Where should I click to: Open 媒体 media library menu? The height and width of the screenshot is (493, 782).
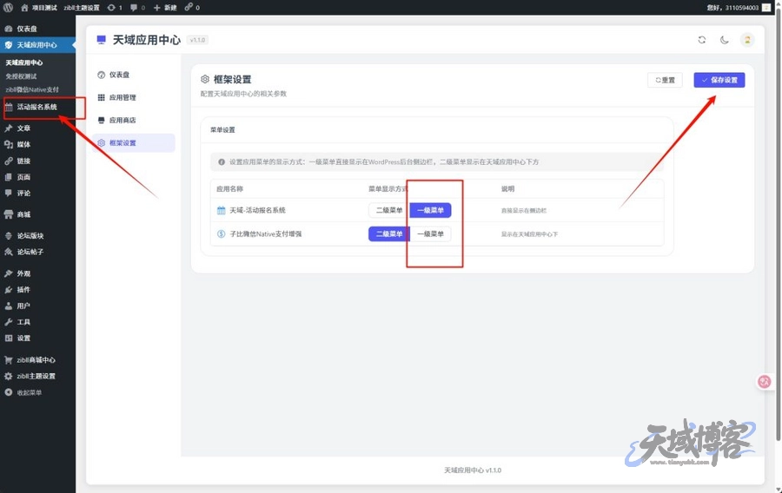37,144
